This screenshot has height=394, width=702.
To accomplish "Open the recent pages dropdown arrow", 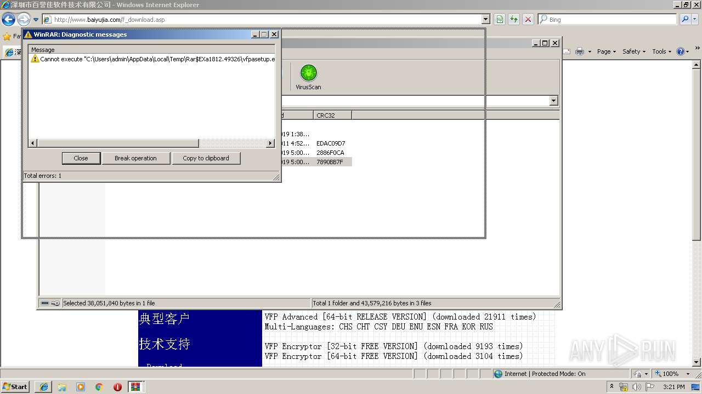I will (36, 20).
